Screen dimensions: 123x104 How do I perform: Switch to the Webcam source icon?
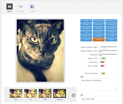click(x=21, y=7)
